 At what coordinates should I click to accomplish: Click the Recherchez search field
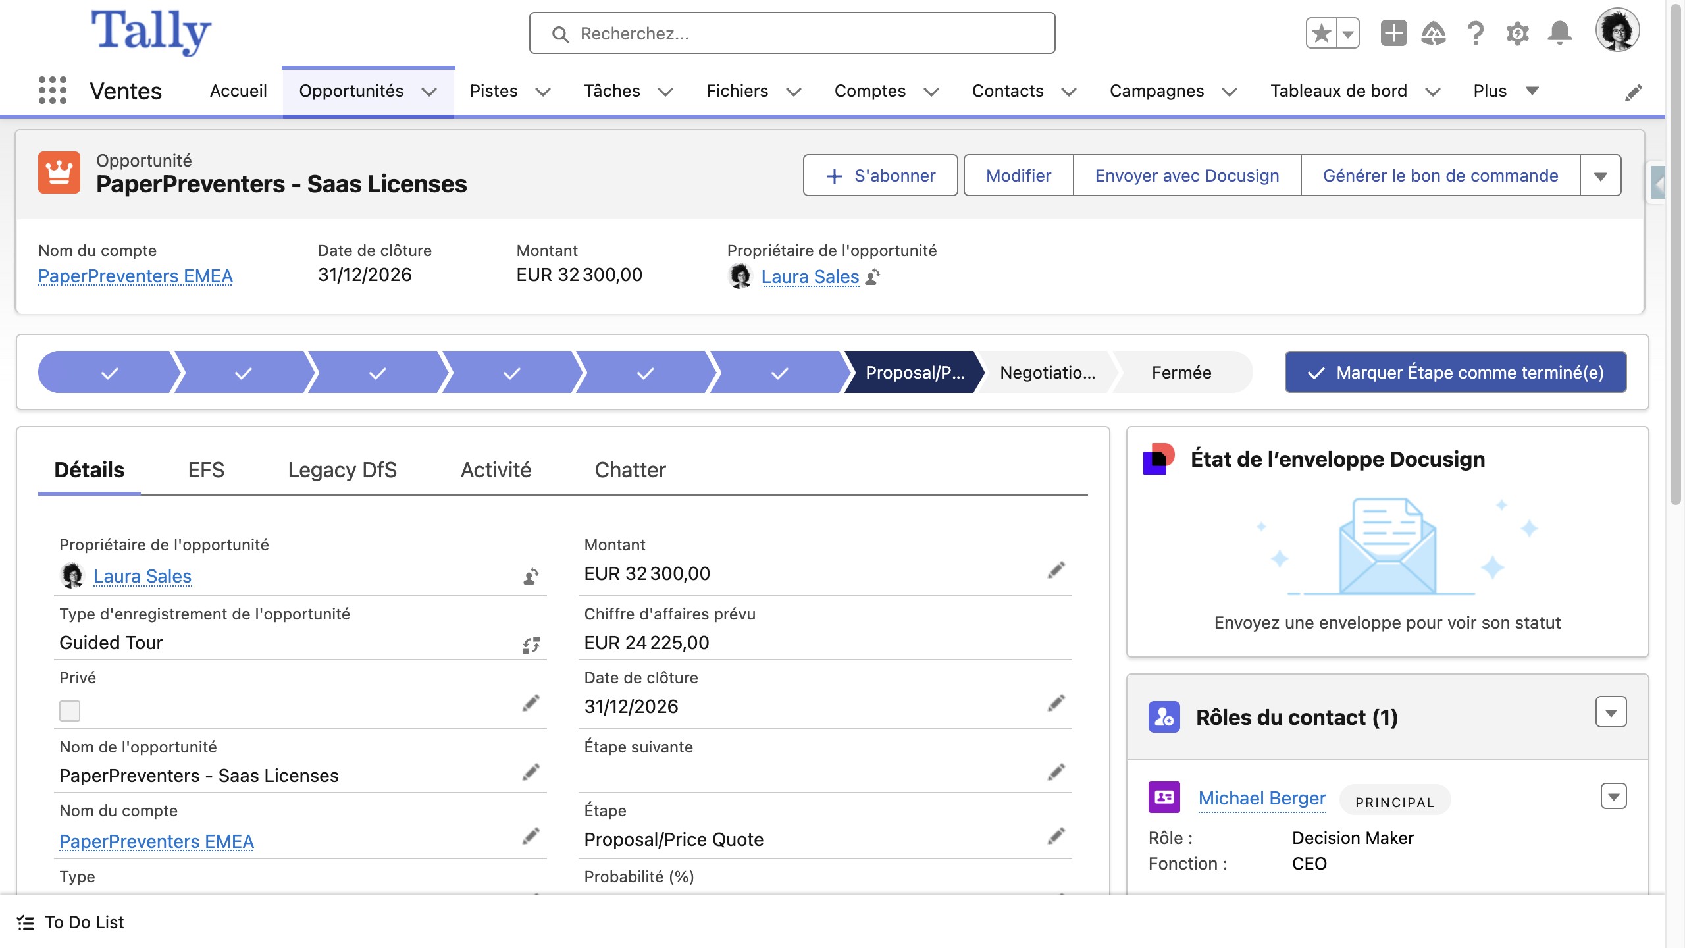(792, 34)
